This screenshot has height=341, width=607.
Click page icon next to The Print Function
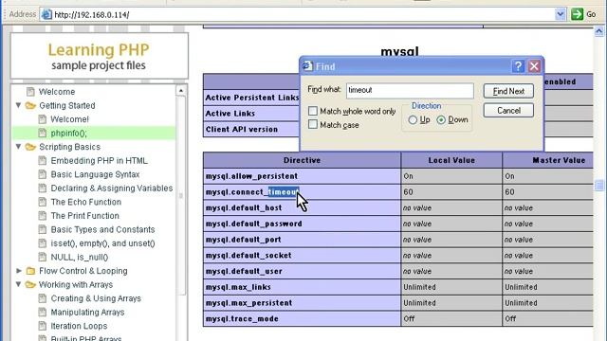click(x=42, y=216)
